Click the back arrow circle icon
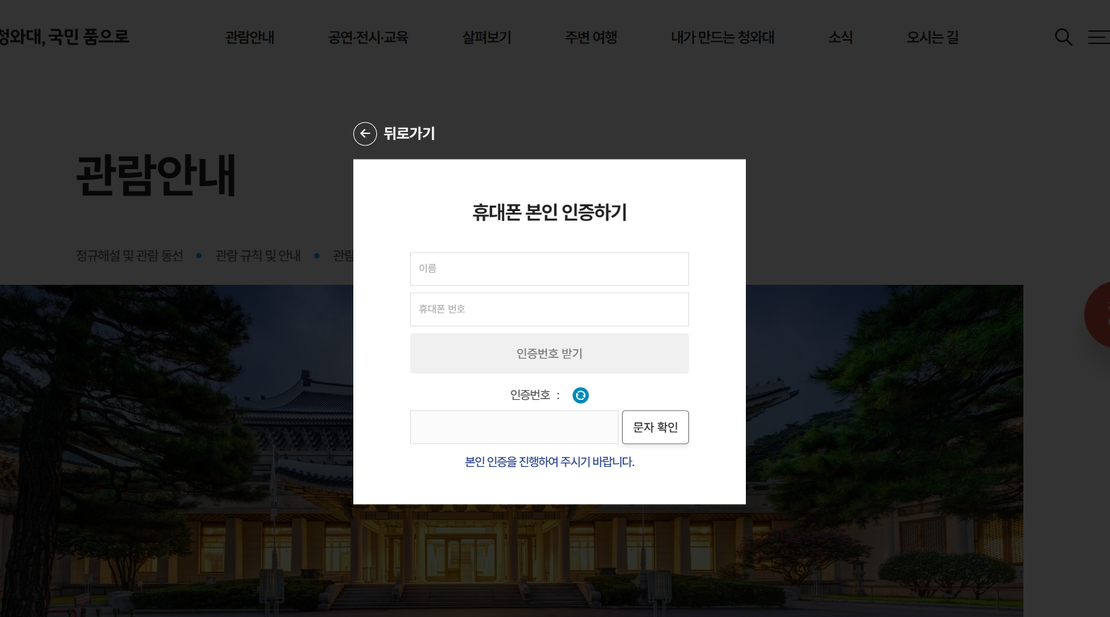 pos(365,134)
